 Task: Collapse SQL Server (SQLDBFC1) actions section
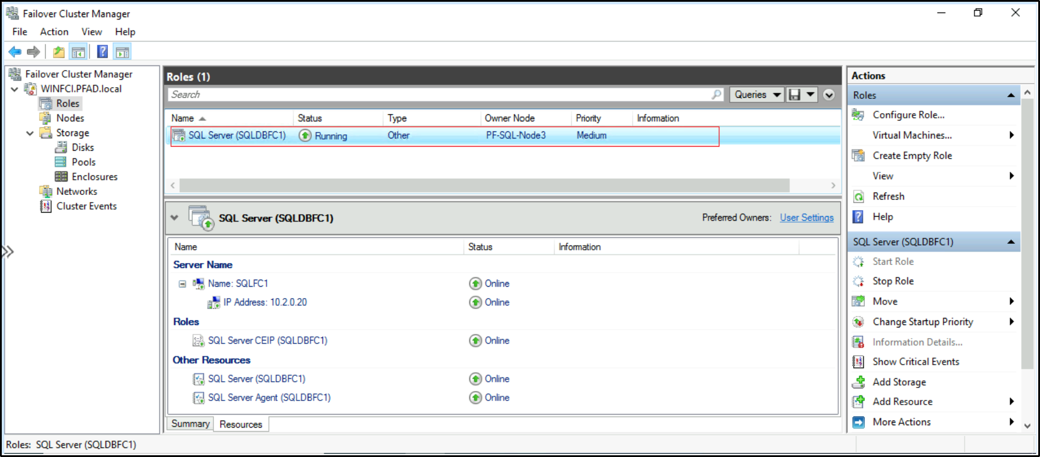[x=1011, y=242]
